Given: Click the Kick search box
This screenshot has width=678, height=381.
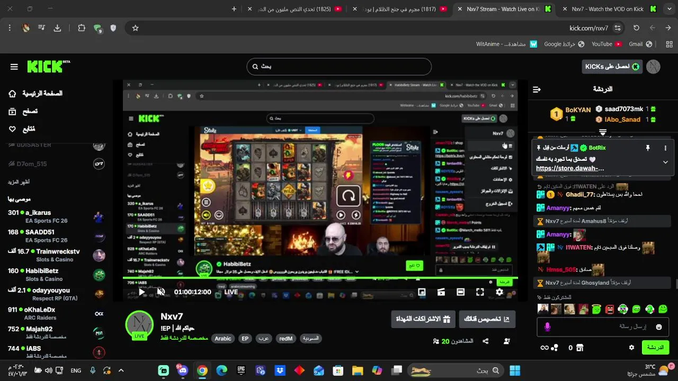Looking at the screenshot, I should pos(339,67).
